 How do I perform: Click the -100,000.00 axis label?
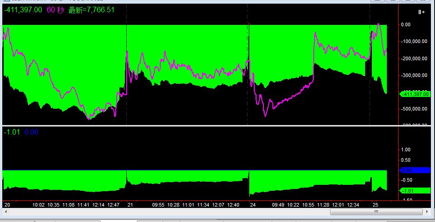[x=414, y=42]
